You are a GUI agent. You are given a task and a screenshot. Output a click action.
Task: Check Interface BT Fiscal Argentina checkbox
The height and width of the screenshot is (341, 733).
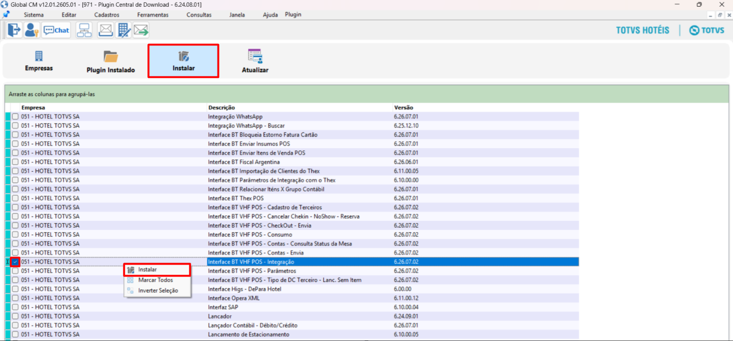[15, 162]
